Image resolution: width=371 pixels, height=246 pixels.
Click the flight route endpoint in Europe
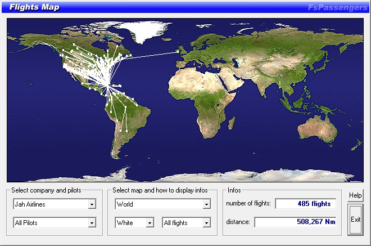180,52
